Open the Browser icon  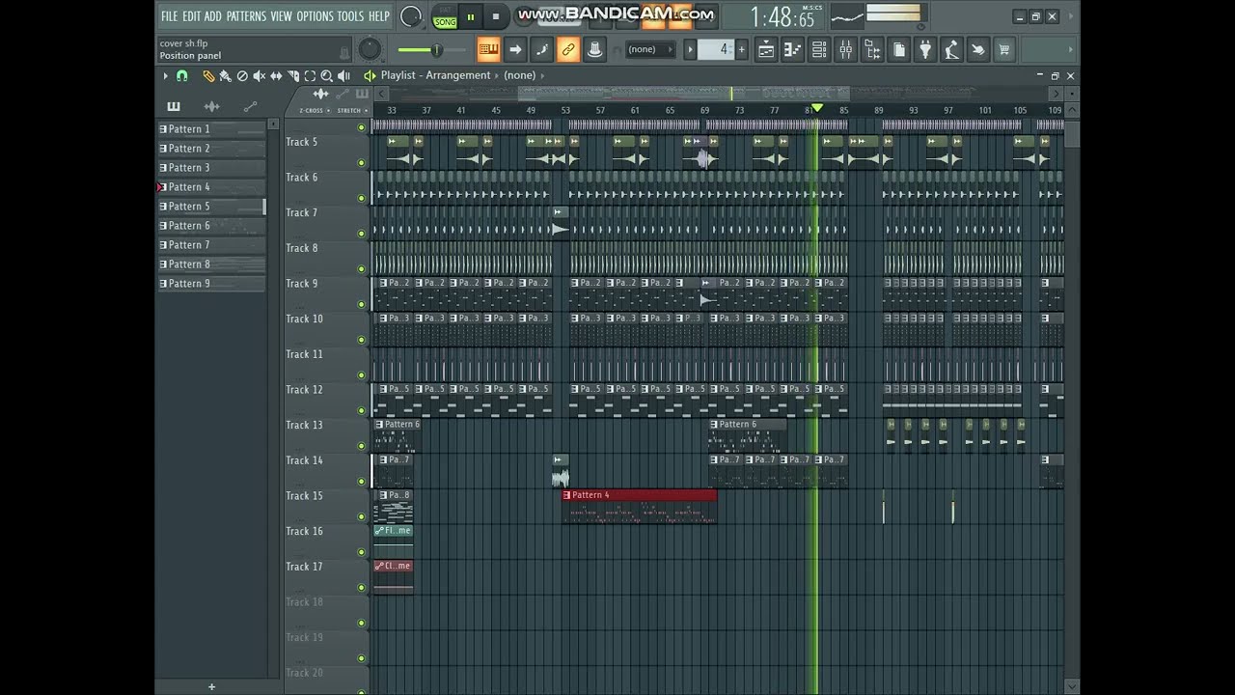(871, 49)
